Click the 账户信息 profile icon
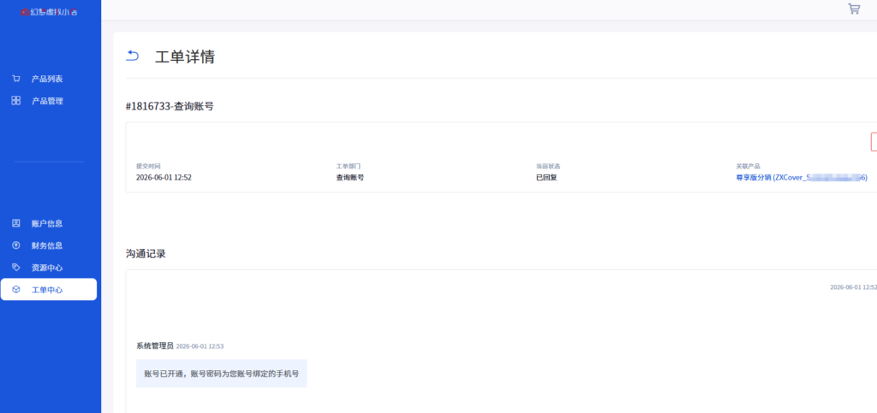This screenshot has width=877, height=413. (x=16, y=223)
